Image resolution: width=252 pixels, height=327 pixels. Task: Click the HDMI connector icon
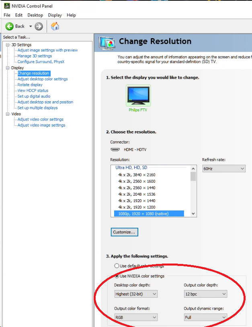115,149
